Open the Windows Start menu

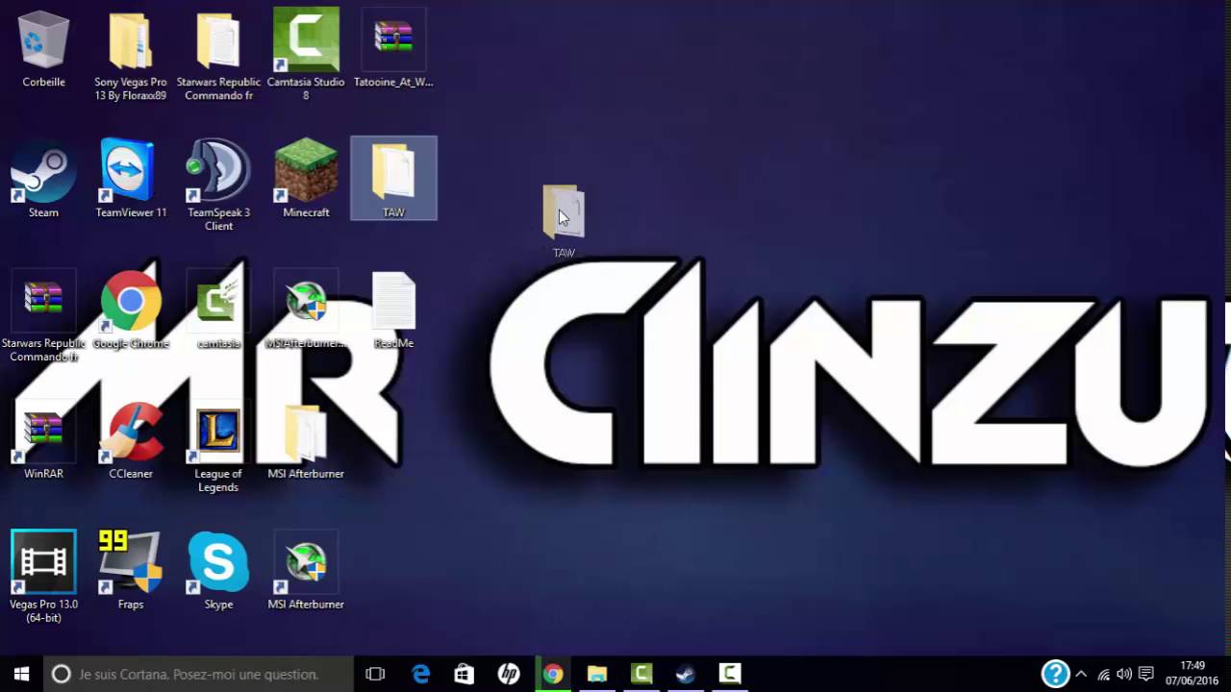coord(22,674)
